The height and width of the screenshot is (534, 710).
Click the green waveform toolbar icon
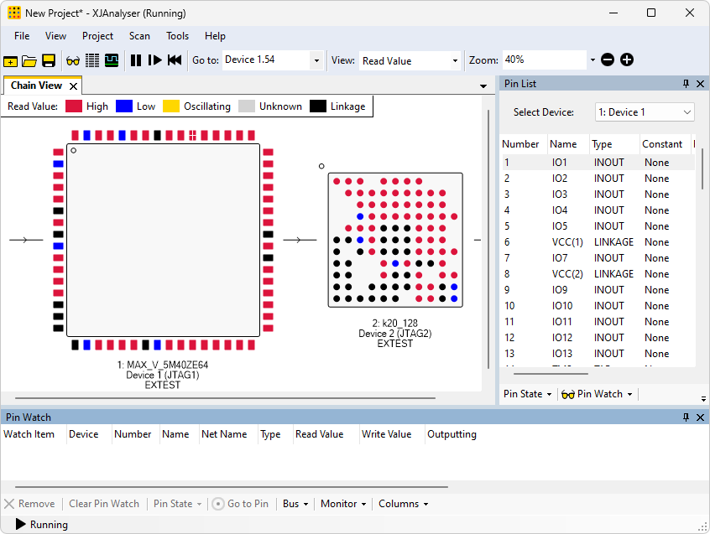[x=112, y=60]
